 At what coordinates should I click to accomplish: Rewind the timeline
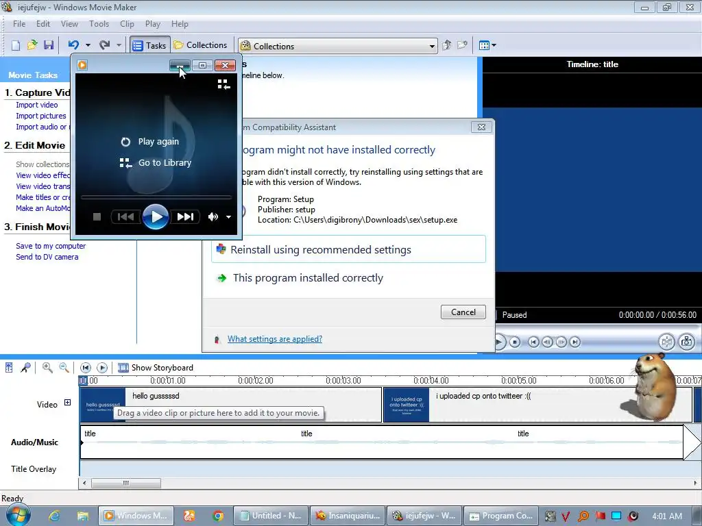(x=86, y=368)
